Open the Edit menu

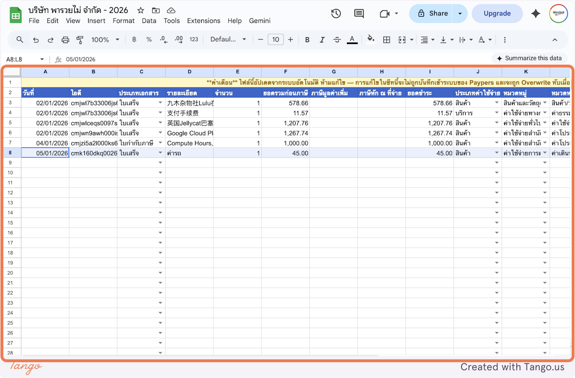pyautogui.click(x=53, y=21)
